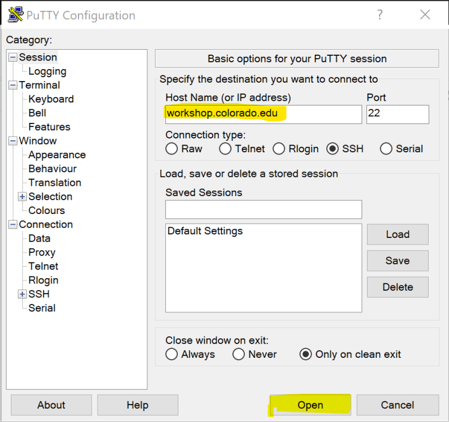The height and width of the screenshot is (422, 449).
Task: Collapse the Session category tree node
Action: (13, 57)
